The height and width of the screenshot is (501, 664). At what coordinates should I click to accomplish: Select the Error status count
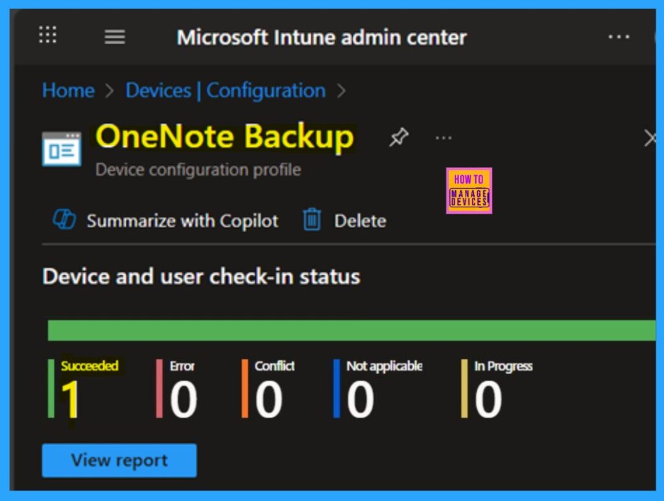click(184, 399)
